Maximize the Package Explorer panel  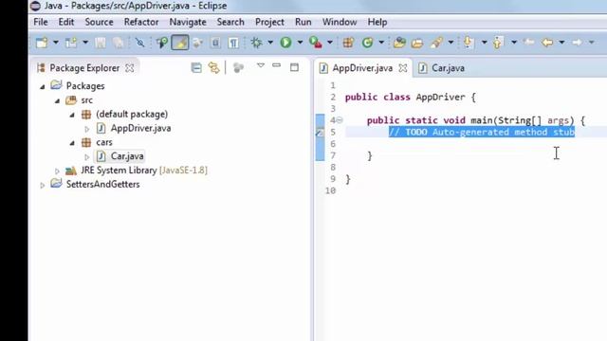294,67
